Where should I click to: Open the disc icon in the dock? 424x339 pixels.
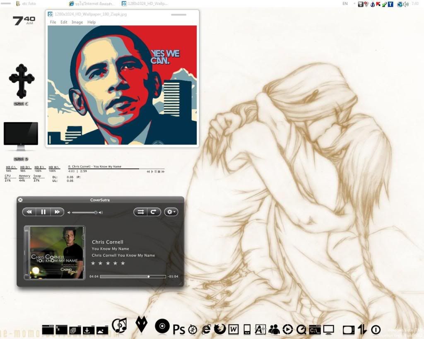(x=162, y=326)
